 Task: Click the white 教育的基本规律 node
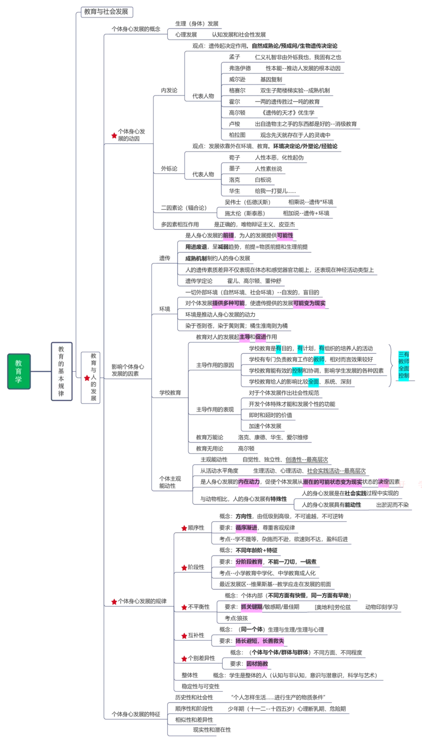[61, 372]
